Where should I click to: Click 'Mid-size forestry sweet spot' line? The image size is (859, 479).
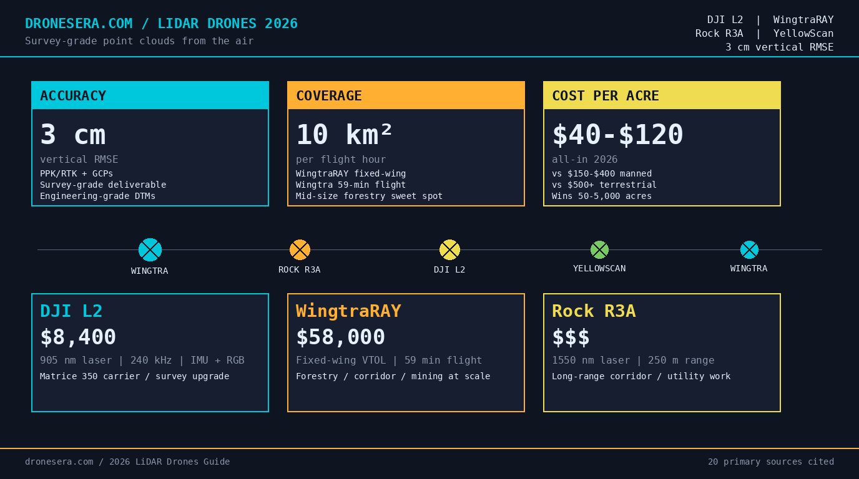(x=370, y=196)
